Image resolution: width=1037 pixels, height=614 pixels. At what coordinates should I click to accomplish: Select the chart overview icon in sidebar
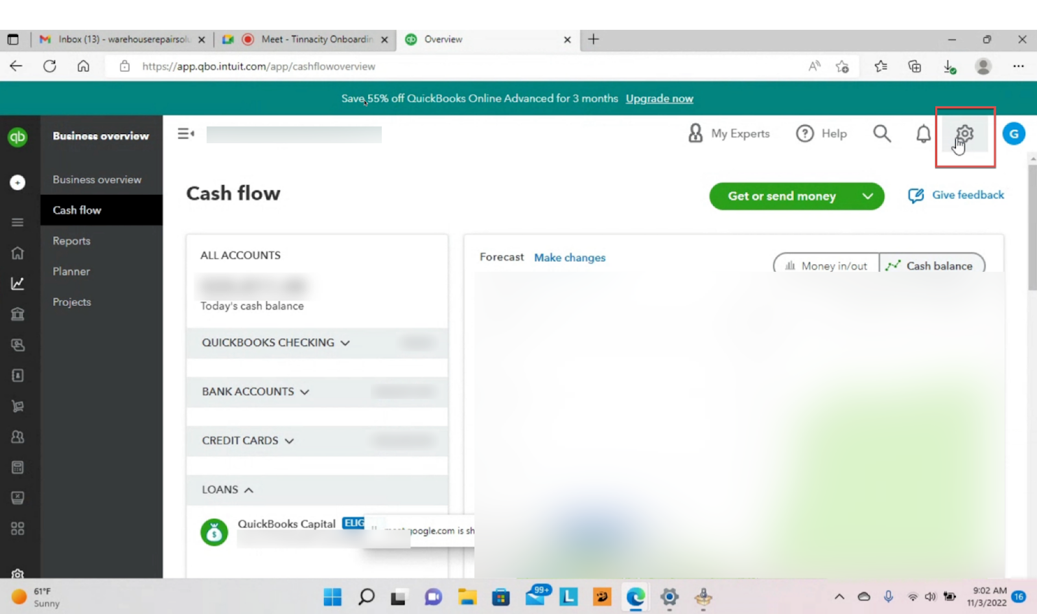coord(17,283)
